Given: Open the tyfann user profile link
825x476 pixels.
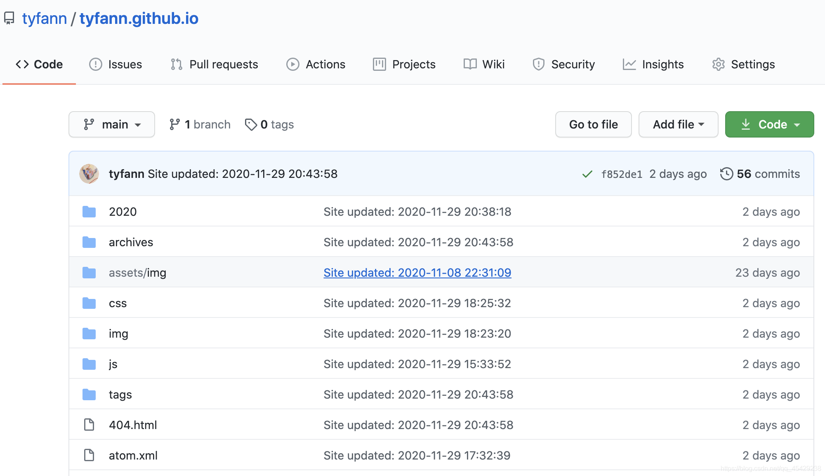Looking at the screenshot, I should point(45,19).
